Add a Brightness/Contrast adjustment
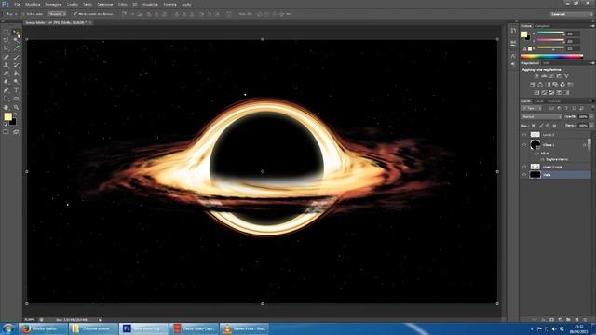Image resolution: width=596 pixels, height=335 pixels. click(x=536, y=76)
